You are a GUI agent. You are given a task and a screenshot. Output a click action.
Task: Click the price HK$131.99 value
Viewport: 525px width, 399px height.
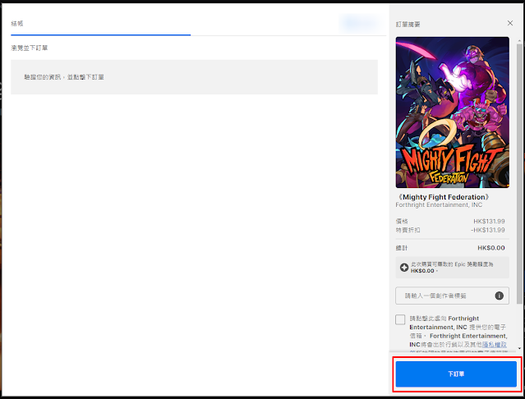point(489,222)
